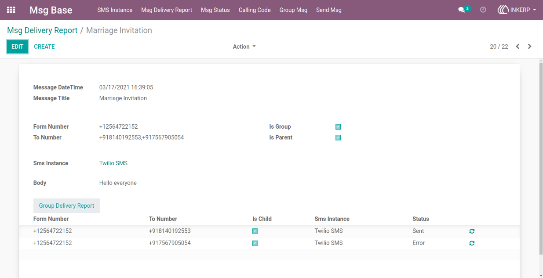Viewport: 543px width, 278px height.
Task: Select the Group Delivery Report tab
Action: click(x=67, y=206)
